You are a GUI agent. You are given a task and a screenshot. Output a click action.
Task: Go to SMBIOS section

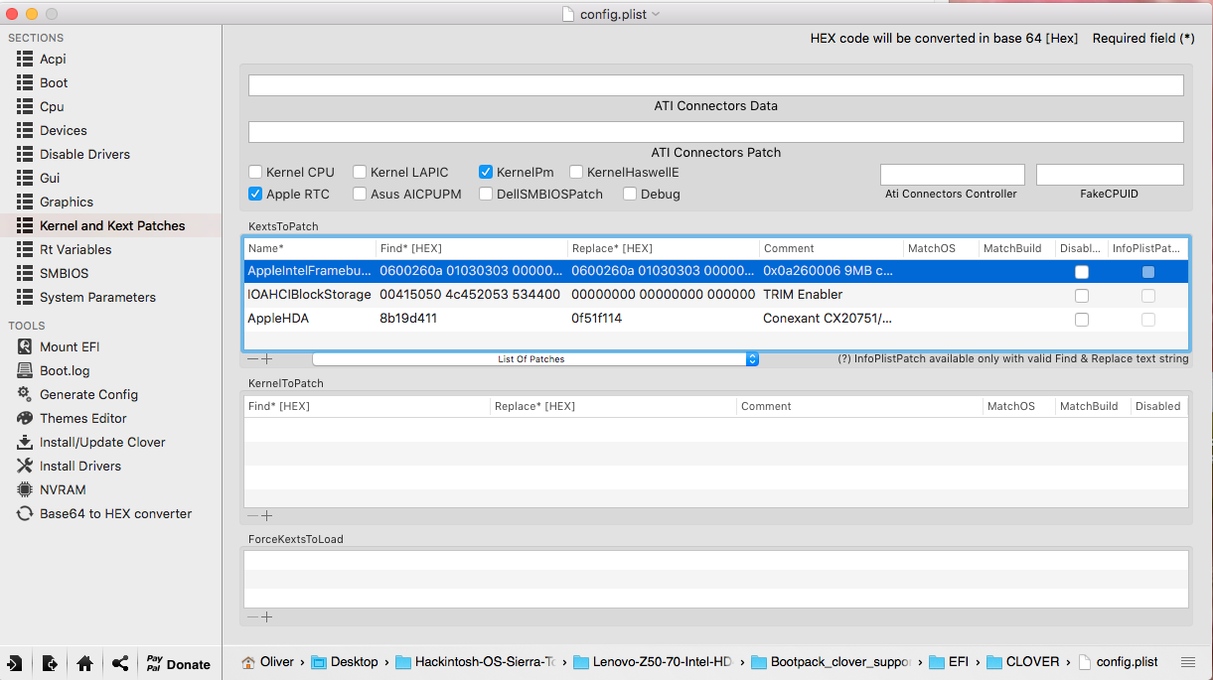click(x=64, y=273)
